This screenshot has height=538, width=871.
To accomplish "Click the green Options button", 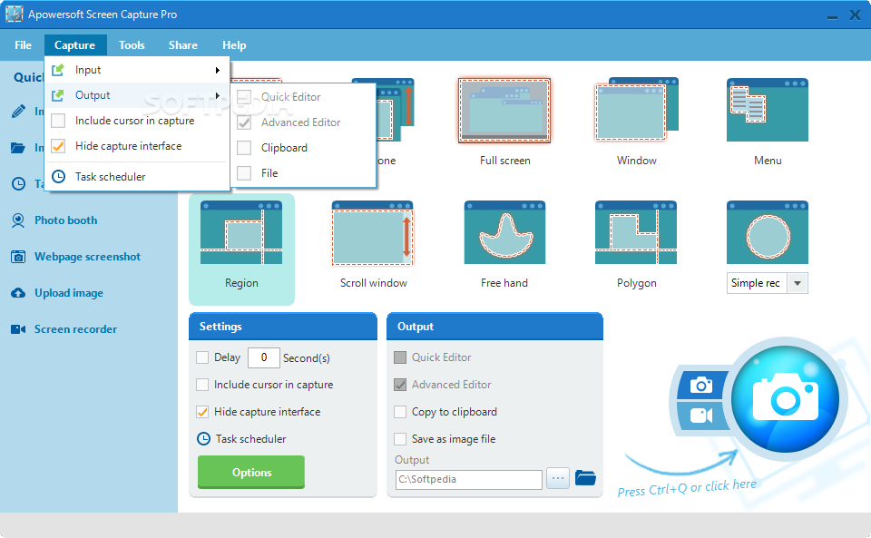I will [251, 472].
